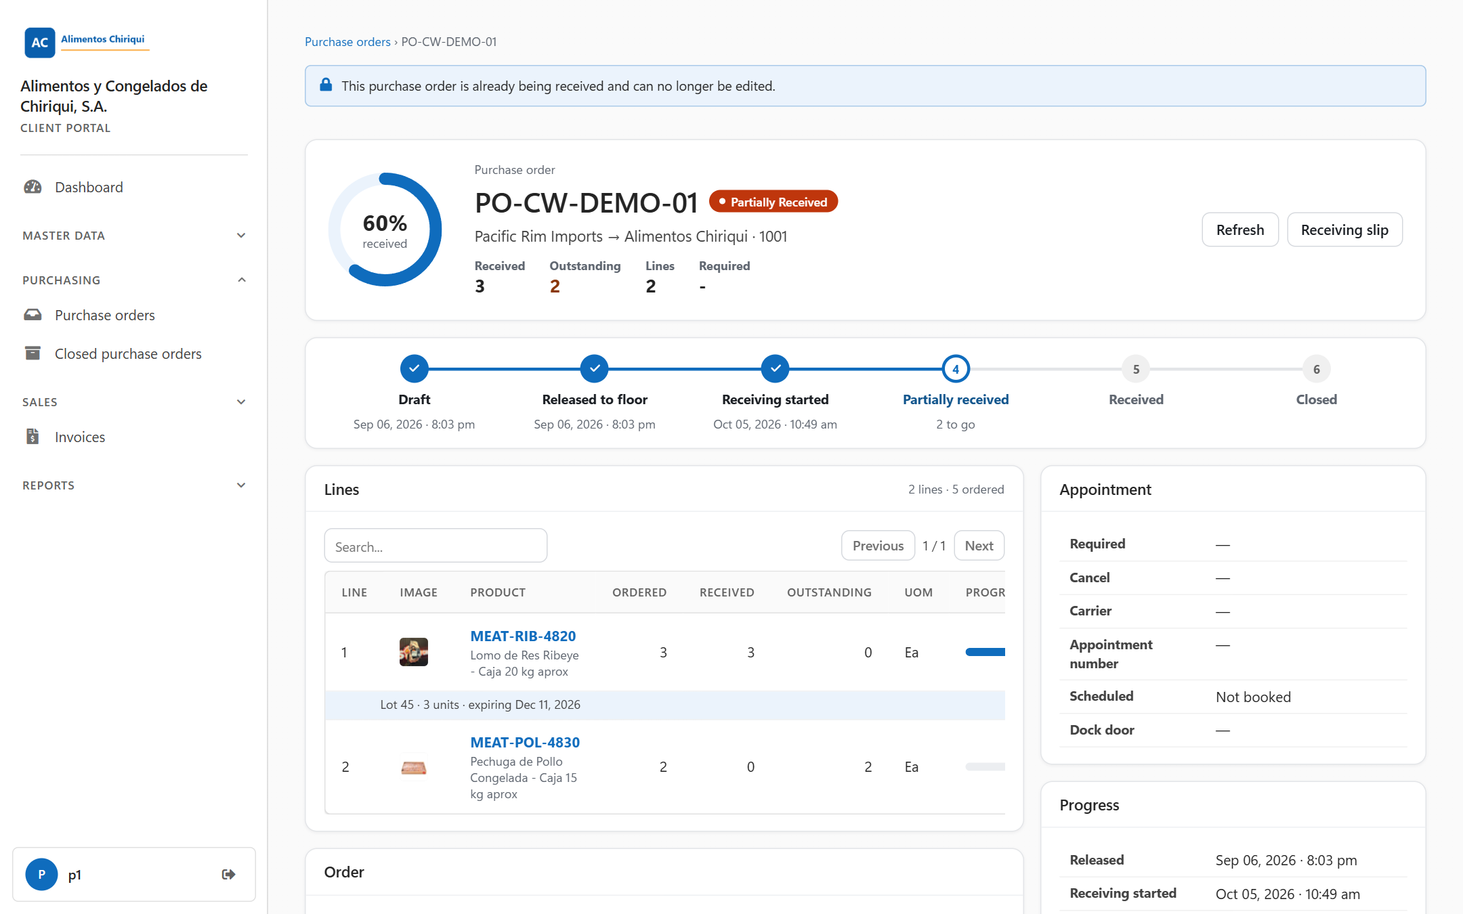Click the Purchase orders breadcrumb link
The height and width of the screenshot is (914, 1463).
pos(347,42)
